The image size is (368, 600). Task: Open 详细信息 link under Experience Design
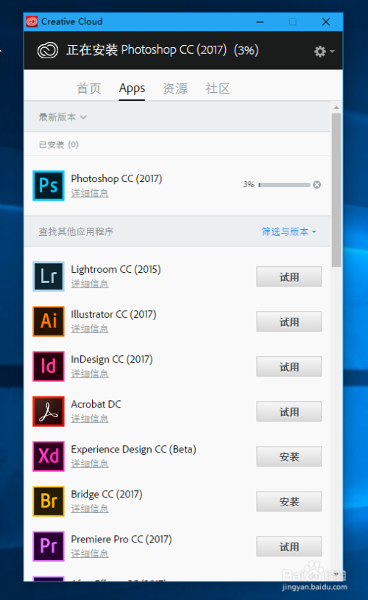(x=90, y=464)
